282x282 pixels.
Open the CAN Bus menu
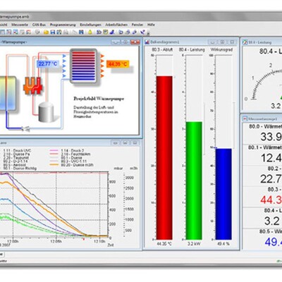(x=39, y=25)
